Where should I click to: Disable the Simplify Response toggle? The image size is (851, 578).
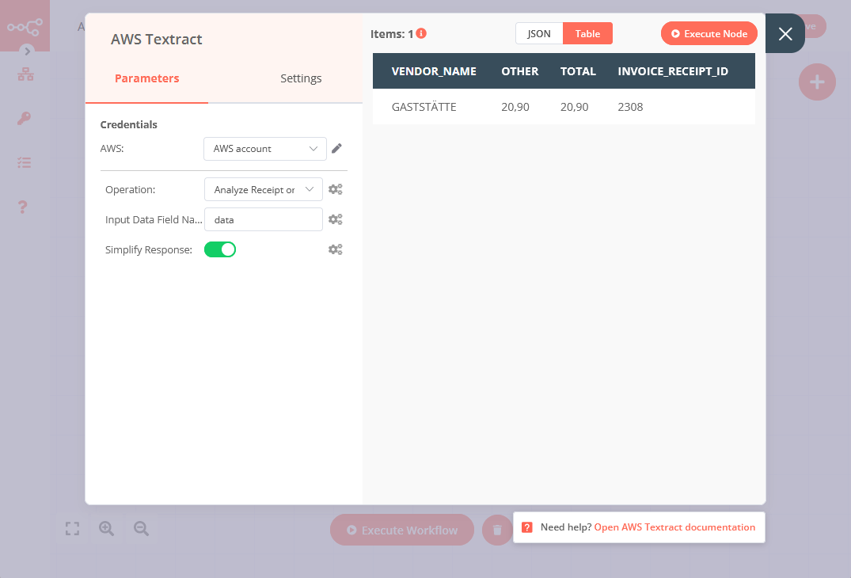(219, 249)
